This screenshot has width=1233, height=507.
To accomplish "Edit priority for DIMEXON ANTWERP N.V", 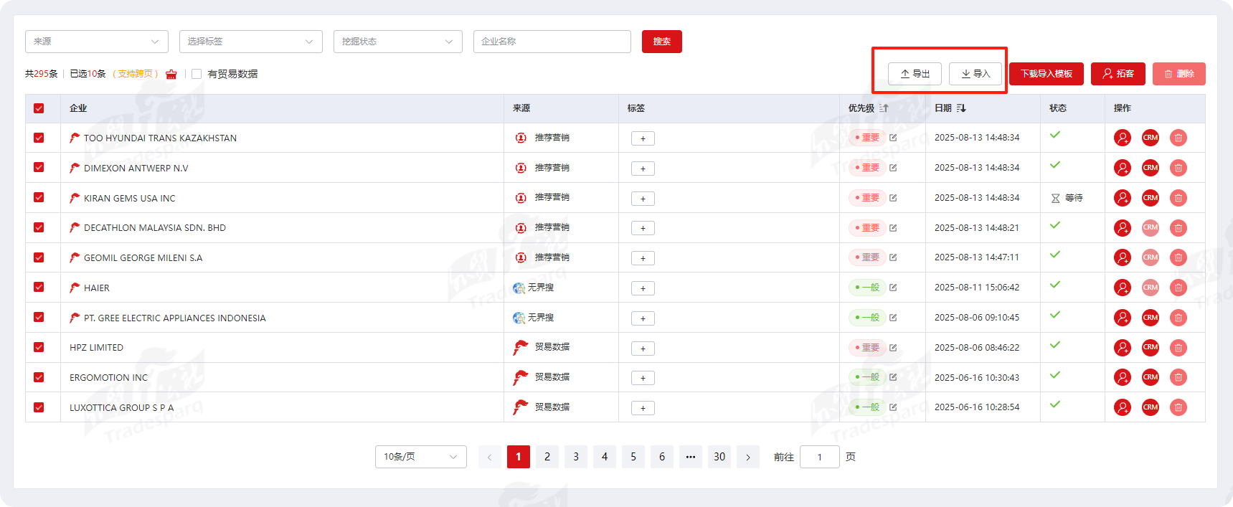I will 893,168.
